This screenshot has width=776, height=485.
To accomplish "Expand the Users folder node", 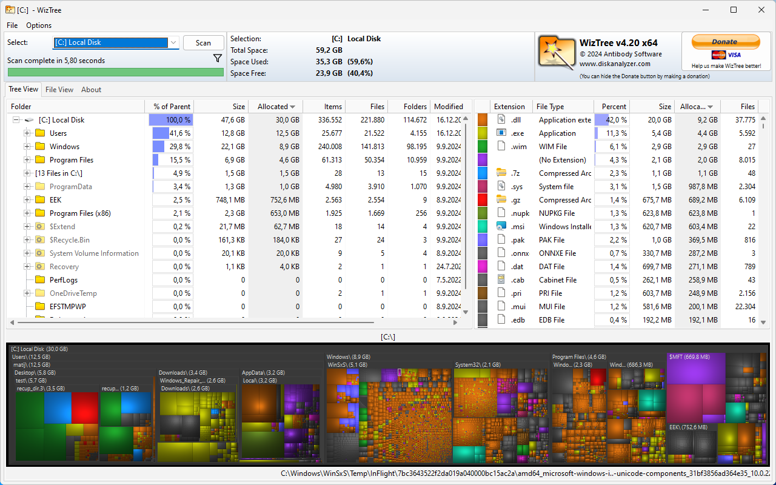I will pos(27,133).
